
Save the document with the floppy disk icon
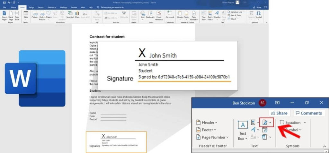point(4,2)
